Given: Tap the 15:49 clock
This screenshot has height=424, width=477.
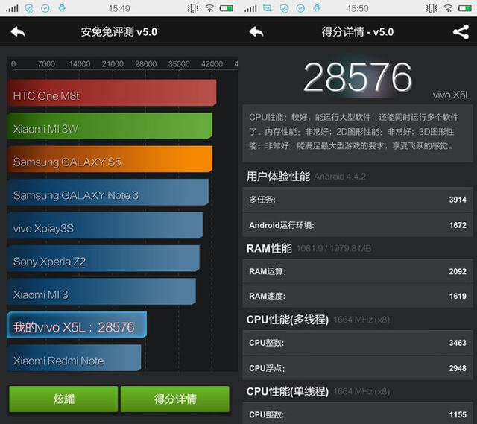Looking at the screenshot, I should pos(119,8).
